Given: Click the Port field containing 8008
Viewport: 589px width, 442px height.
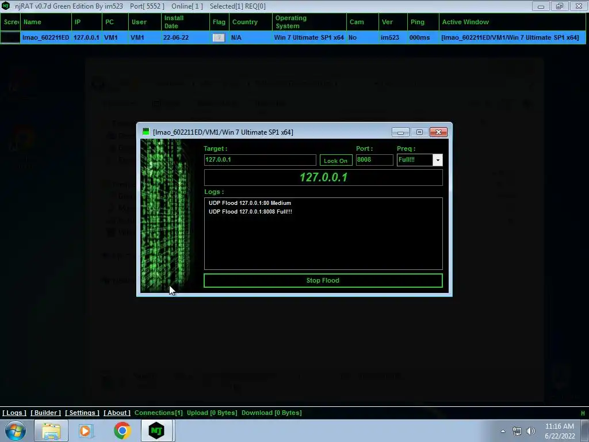Looking at the screenshot, I should 374,160.
